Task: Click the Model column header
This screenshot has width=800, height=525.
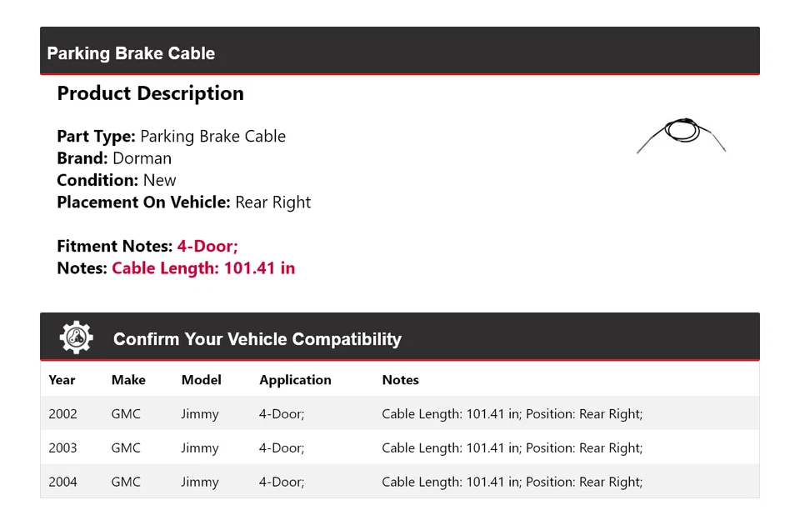Action: tap(201, 380)
